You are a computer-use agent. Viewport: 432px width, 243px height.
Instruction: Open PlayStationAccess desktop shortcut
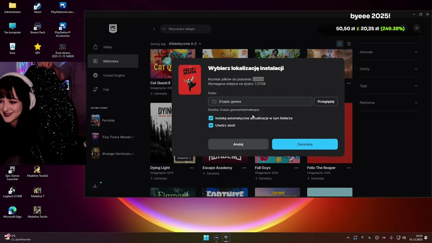(63, 8)
